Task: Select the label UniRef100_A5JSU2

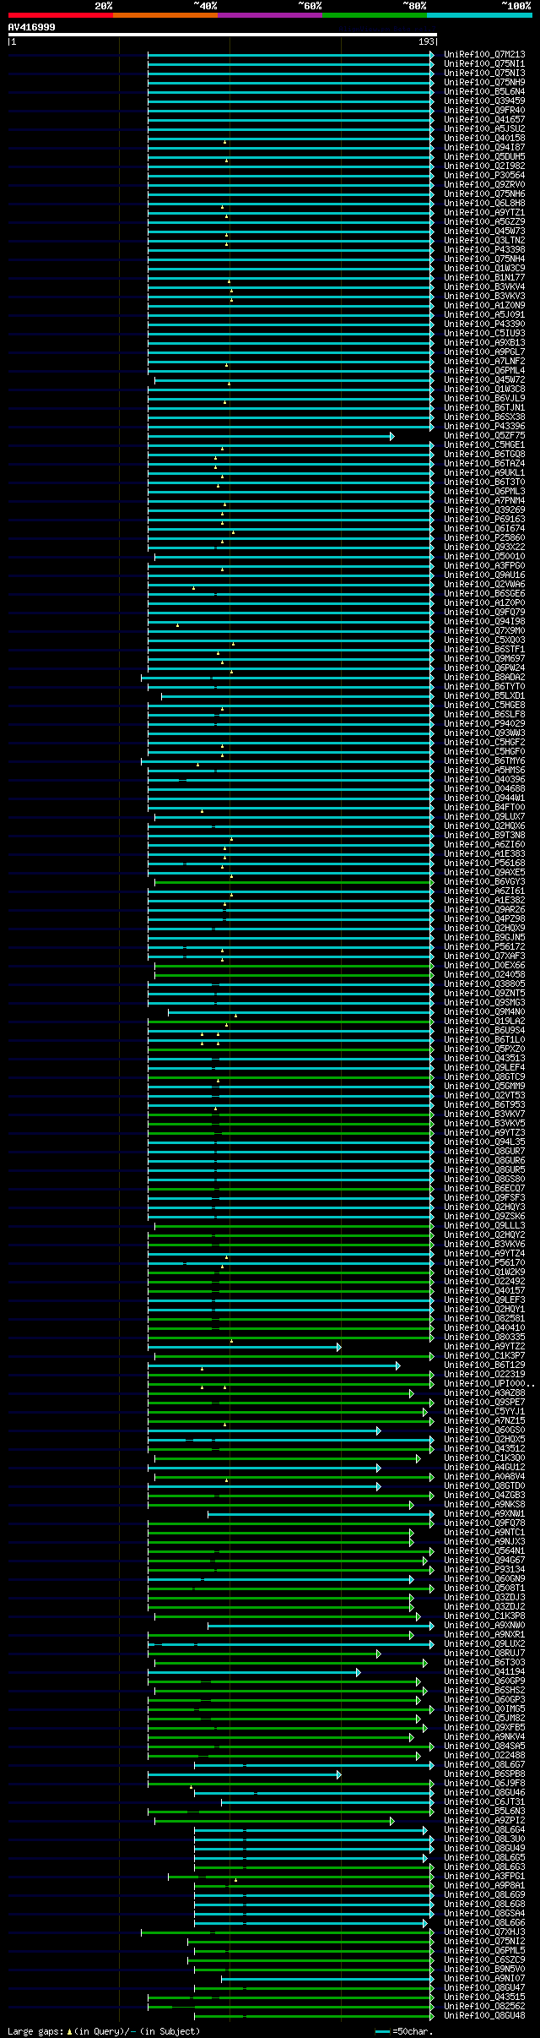Action: 484,129
